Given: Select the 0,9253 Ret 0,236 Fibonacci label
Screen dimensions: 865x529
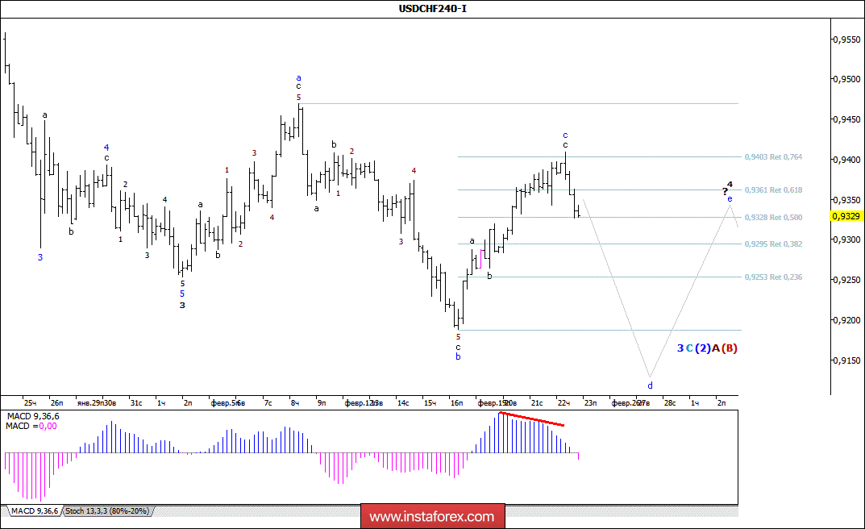Looking at the screenshot, I should pos(773,277).
